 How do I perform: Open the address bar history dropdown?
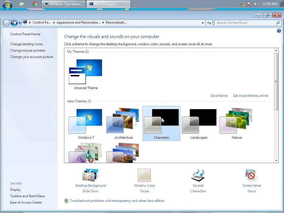(203, 23)
